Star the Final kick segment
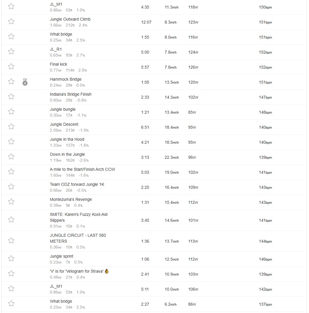Screen dimensions: 309x313 tap(11, 66)
